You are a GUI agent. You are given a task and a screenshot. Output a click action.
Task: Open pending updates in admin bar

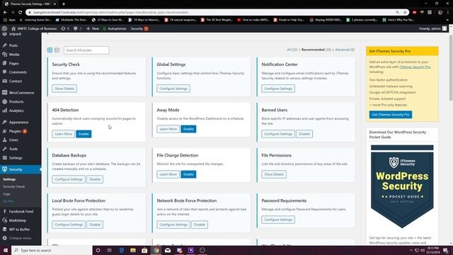[65, 28]
